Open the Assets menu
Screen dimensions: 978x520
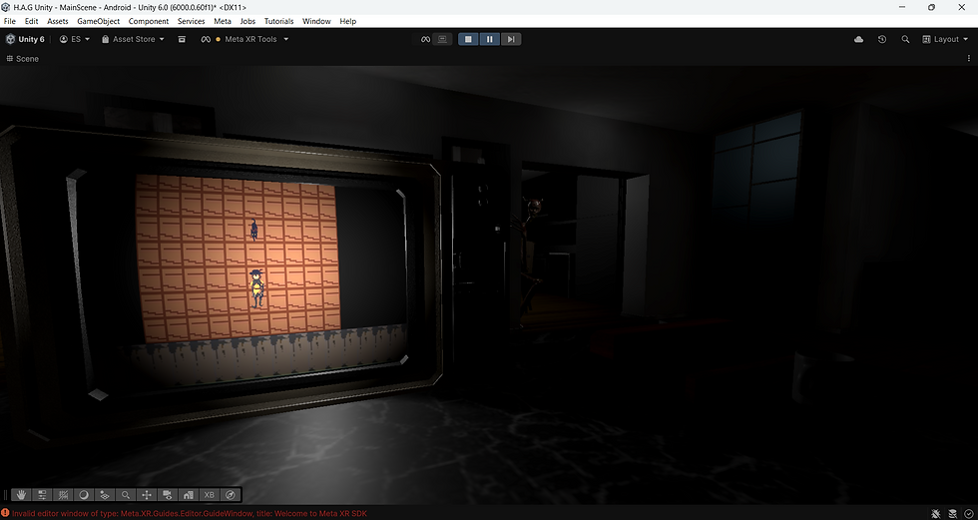tap(58, 21)
